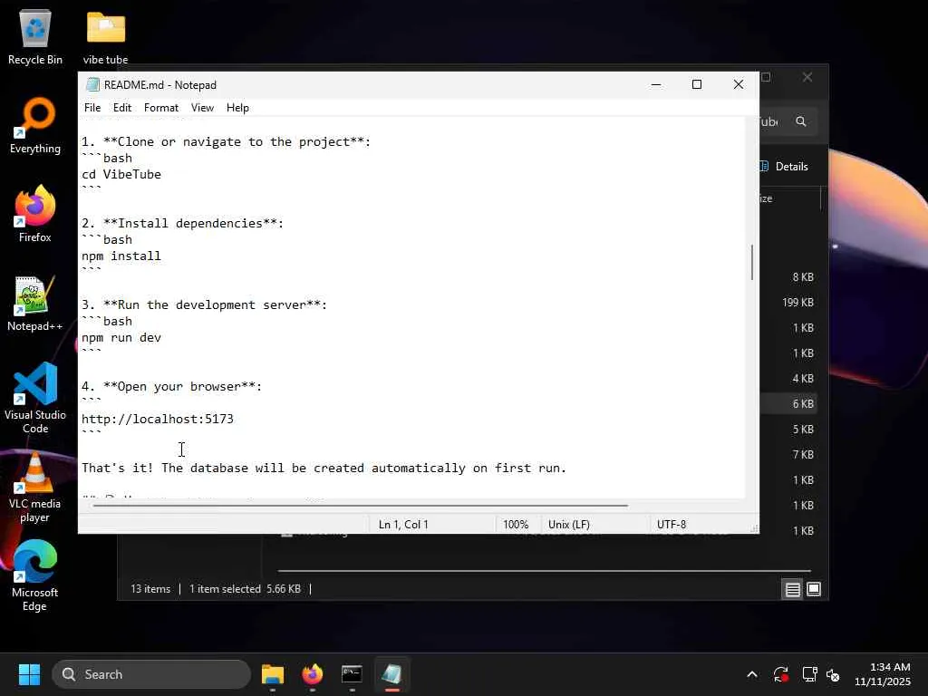Click the taskbar Search box
Screen dimensions: 928x696
[151, 674]
